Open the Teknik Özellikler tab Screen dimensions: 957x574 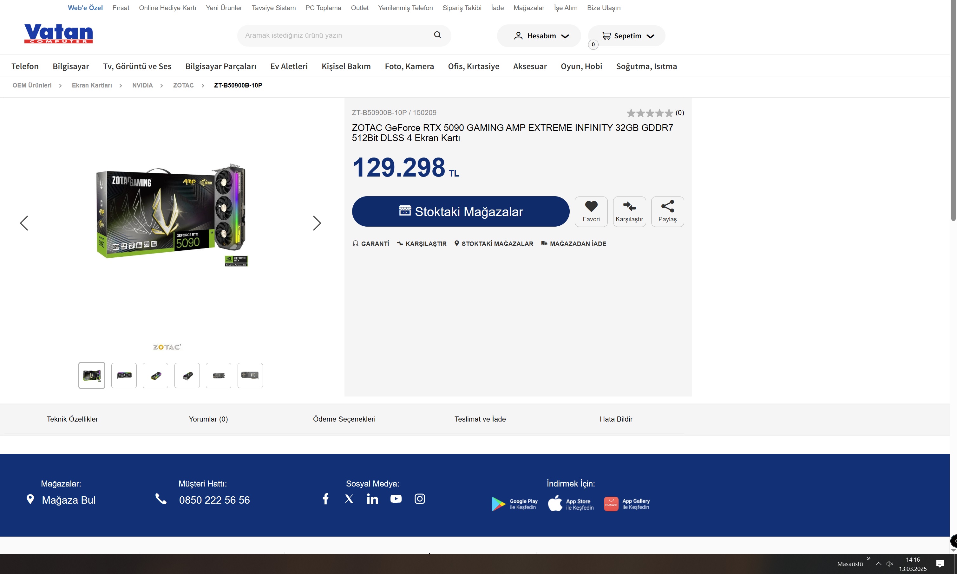tap(72, 419)
